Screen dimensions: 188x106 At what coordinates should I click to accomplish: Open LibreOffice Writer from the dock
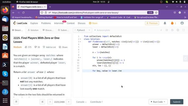[5, 47]
